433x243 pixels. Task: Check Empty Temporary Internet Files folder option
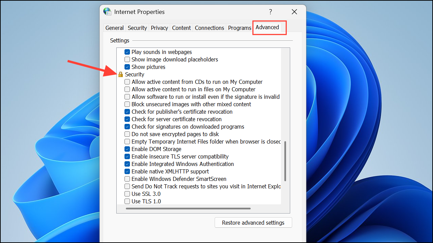point(127,142)
